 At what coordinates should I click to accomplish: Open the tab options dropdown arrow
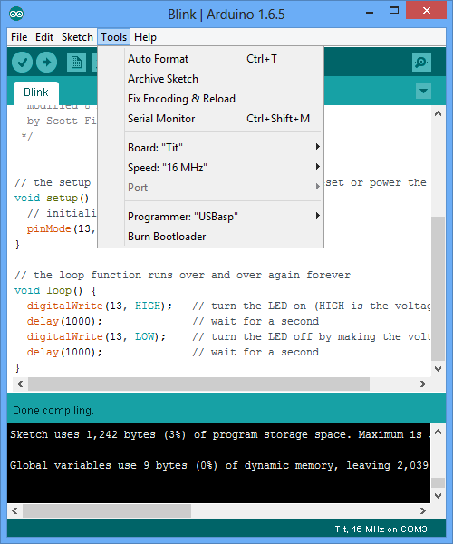coord(423,92)
